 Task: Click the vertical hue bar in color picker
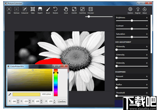[56, 82]
